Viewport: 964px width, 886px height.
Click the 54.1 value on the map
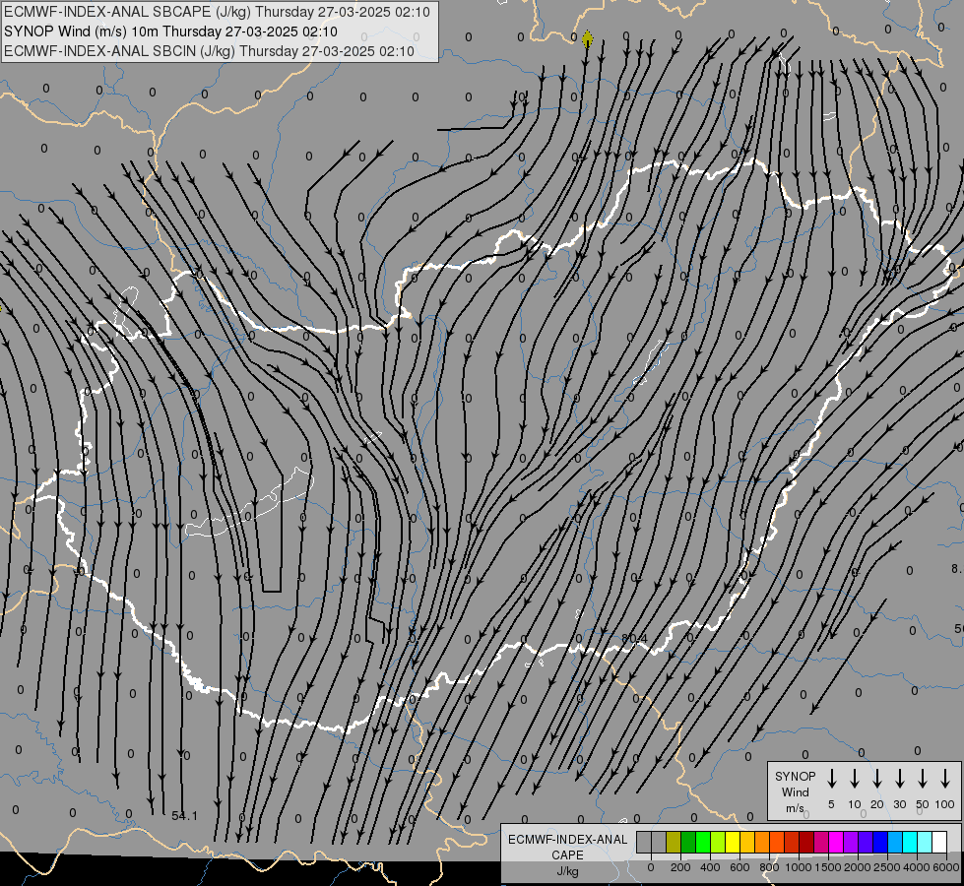point(184,816)
